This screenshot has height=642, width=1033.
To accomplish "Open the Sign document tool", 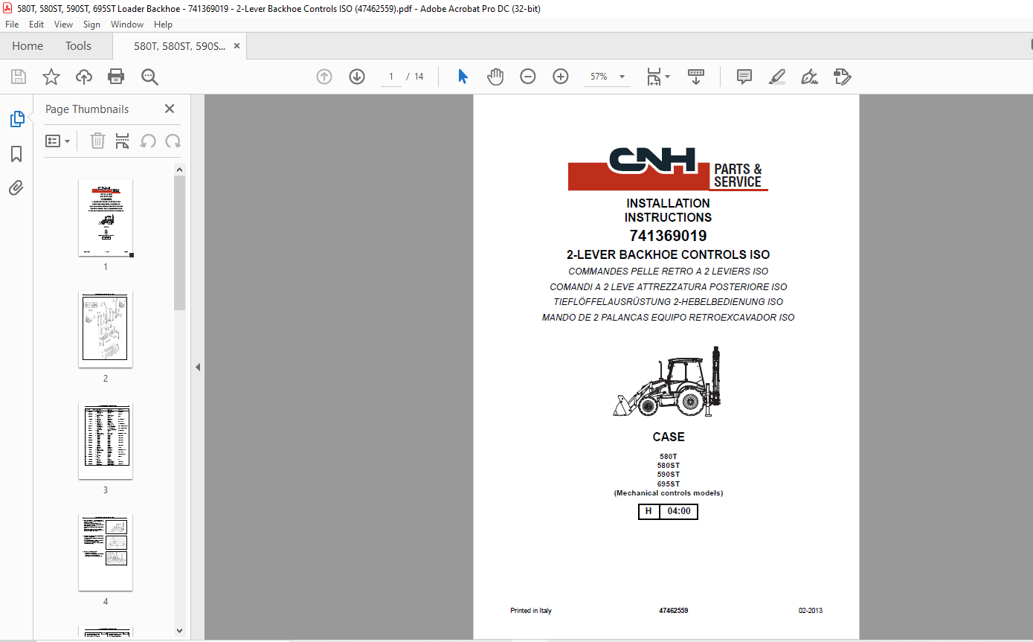I will pos(809,77).
